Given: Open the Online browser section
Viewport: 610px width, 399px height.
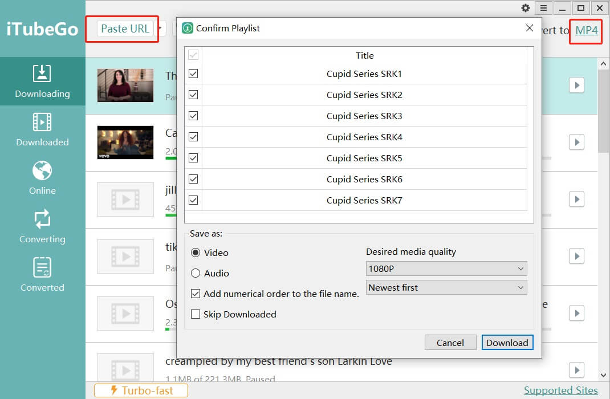Looking at the screenshot, I should coord(42,178).
